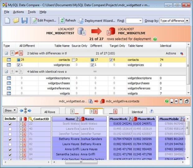The height and width of the screenshot is (168, 193).
Task: Expand the row pane using the top-bar icon
Action: click(181, 101)
